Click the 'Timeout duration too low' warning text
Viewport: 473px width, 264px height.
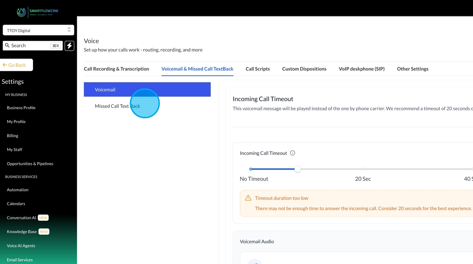click(x=281, y=198)
